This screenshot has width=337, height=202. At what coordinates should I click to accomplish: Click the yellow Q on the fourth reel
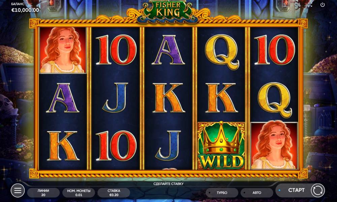click(222, 52)
